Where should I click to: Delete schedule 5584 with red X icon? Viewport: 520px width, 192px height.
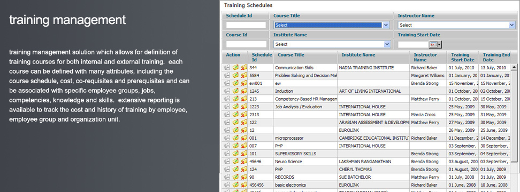click(x=244, y=75)
